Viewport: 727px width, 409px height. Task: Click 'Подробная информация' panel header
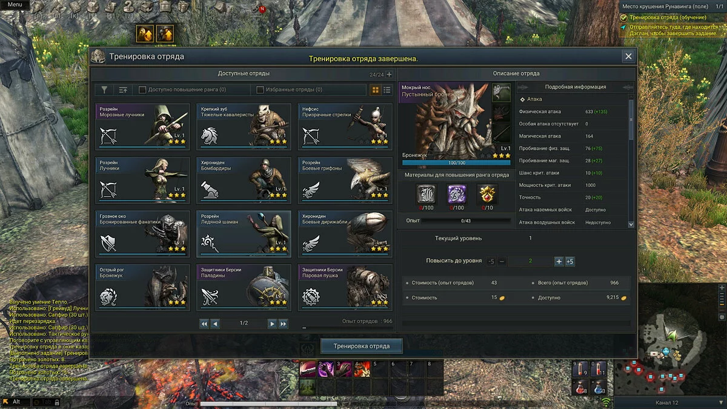[575, 87]
